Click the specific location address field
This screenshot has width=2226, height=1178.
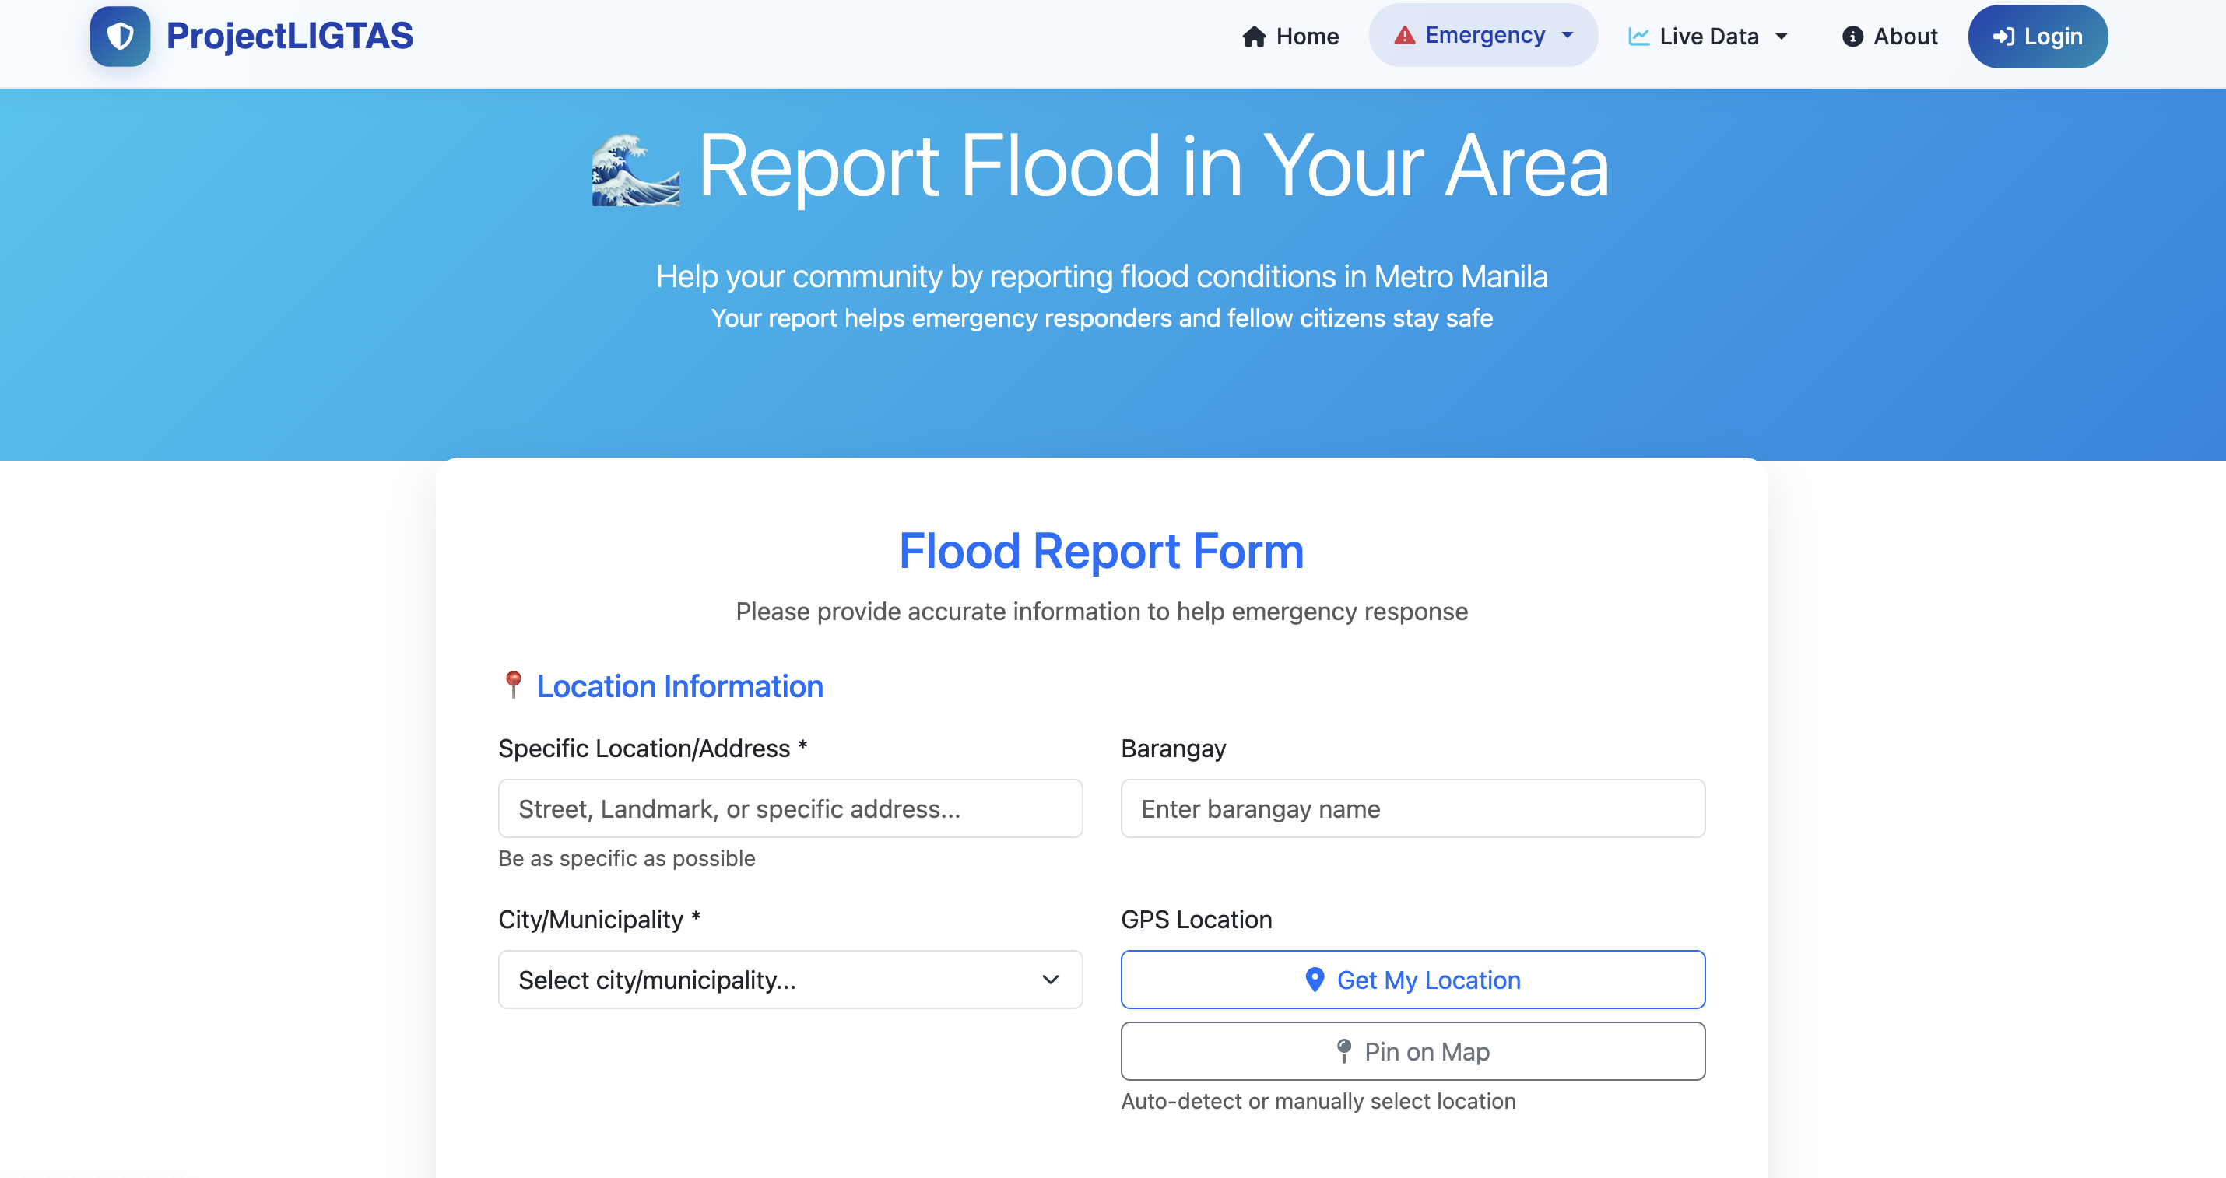click(789, 808)
